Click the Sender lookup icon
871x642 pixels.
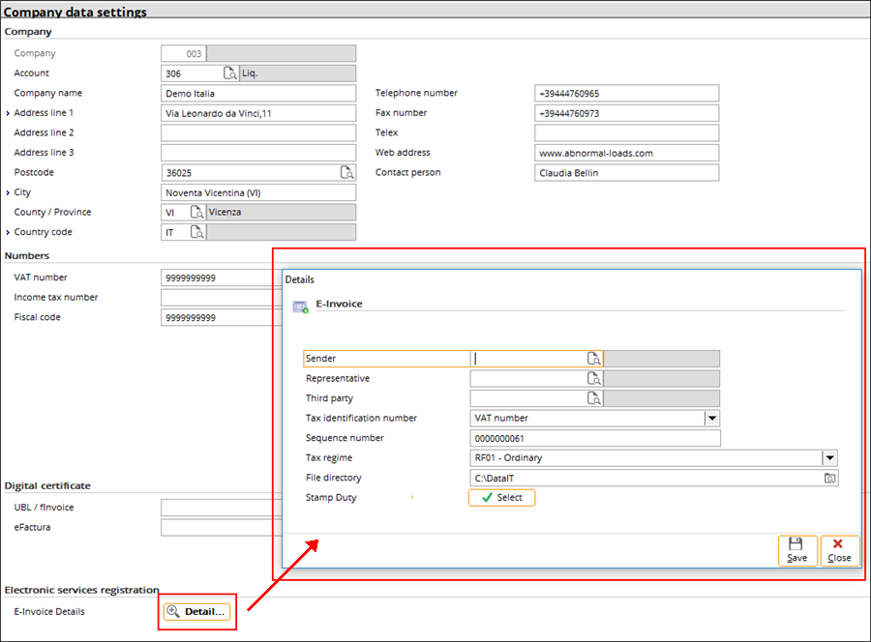tap(593, 359)
